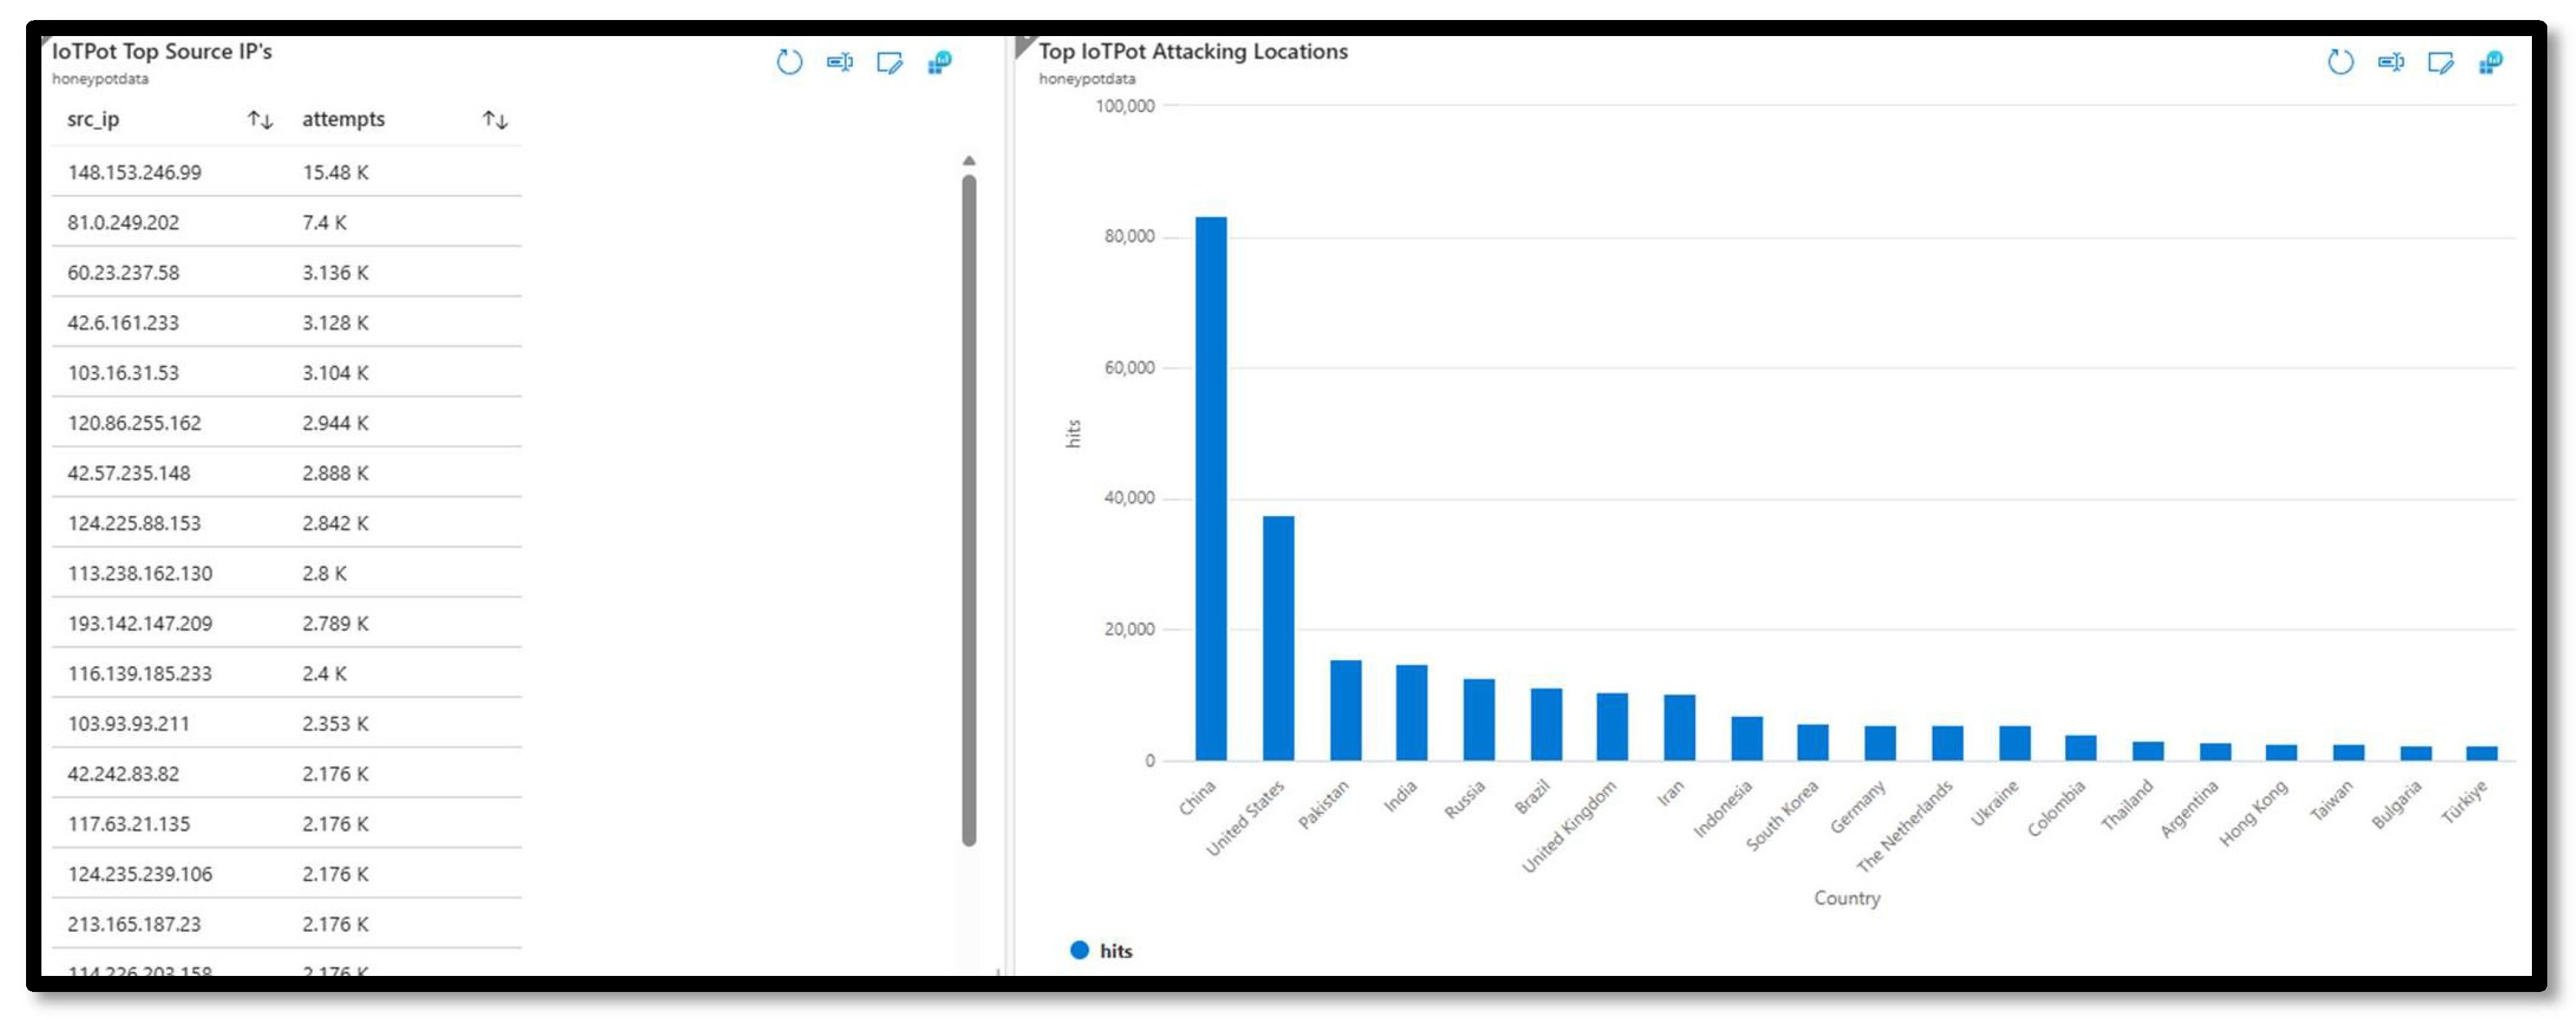Click the South Korea label on the chart axis
This screenshot has width=2576, height=1020.
1781,815
